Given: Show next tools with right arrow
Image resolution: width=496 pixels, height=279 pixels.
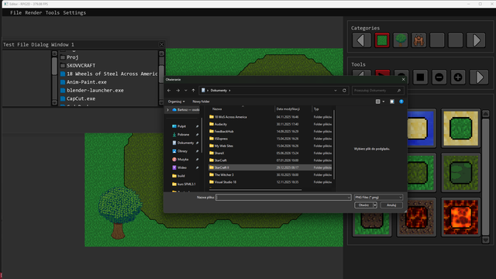Looking at the screenshot, I should pos(479,77).
